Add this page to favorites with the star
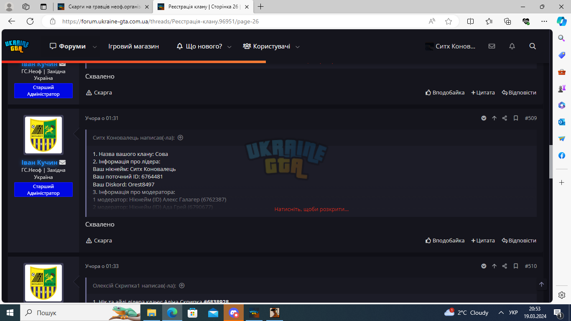This screenshot has width=571, height=321. [449, 21]
